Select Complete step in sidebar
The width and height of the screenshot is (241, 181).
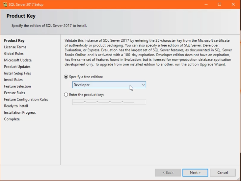12,119
